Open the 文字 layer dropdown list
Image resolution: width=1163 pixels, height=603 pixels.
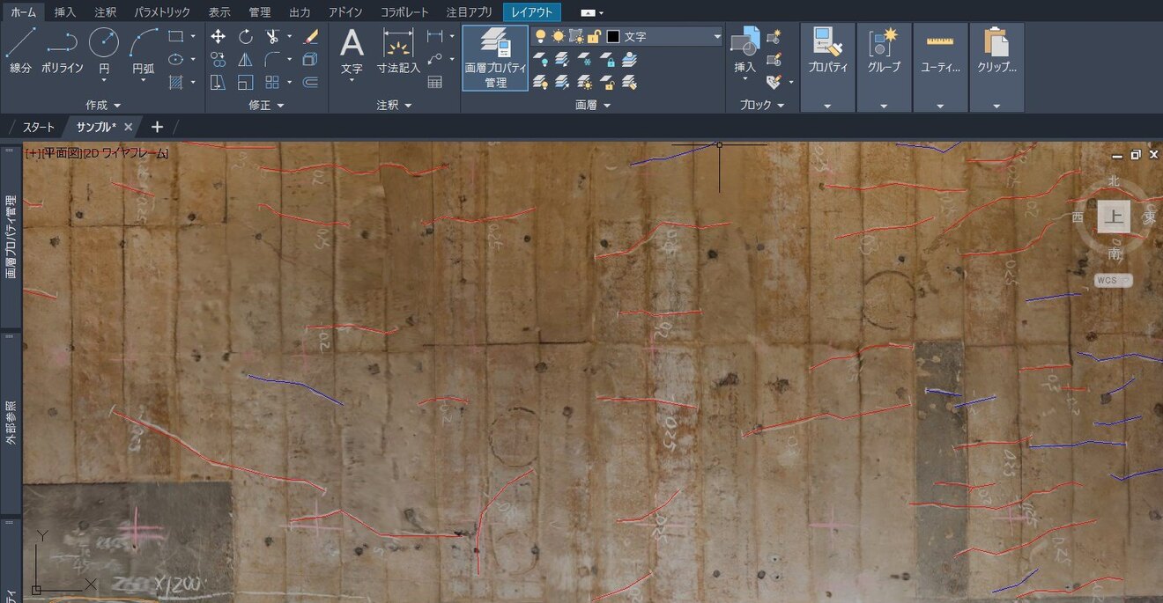coord(717,37)
